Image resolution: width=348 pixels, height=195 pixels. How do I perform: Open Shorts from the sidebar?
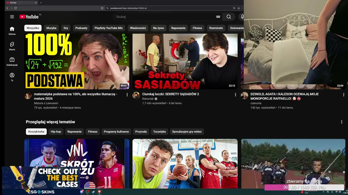coord(12,46)
